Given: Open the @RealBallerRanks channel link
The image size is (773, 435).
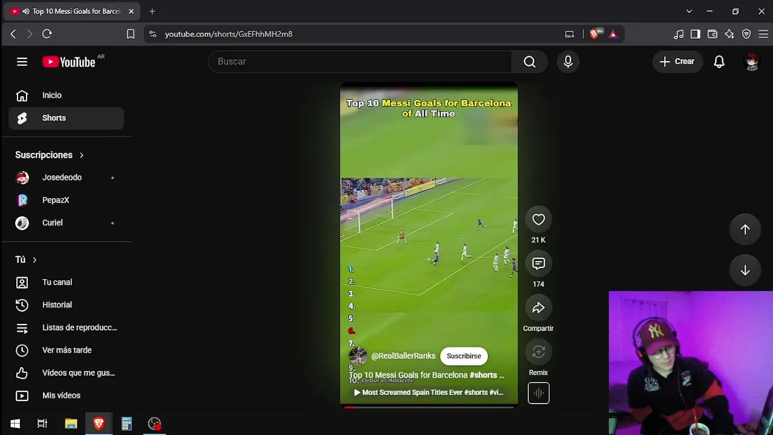Looking at the screenshot, I should (403, 356).
